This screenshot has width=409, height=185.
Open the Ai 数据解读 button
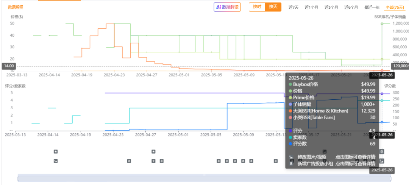tap(227, 7)
